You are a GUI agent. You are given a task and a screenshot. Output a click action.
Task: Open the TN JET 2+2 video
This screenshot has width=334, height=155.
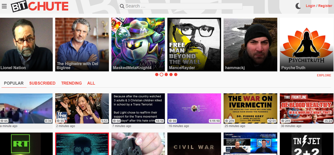click(x=307, y=144)
